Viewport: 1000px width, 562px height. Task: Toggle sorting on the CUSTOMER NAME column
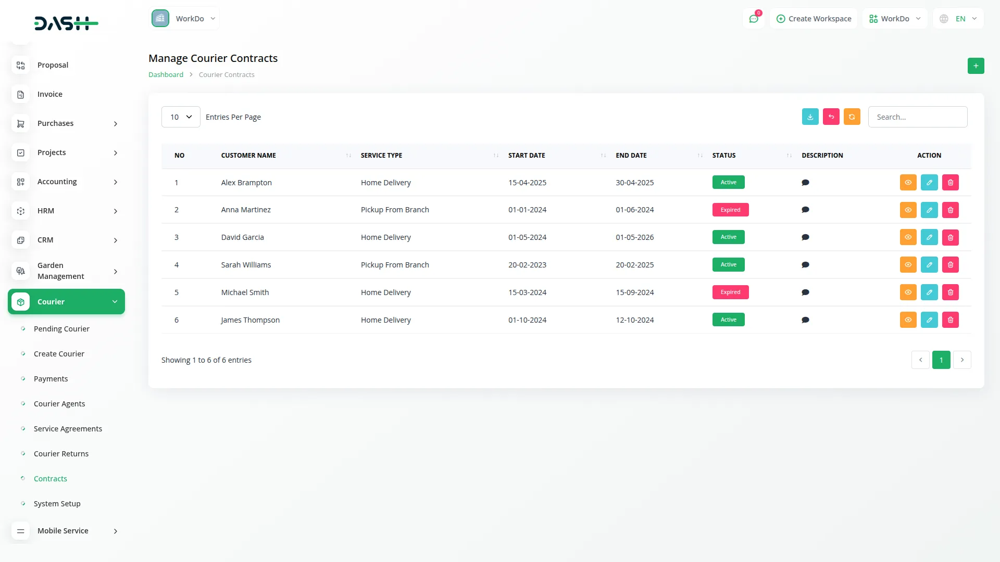(x=348, y=155)
